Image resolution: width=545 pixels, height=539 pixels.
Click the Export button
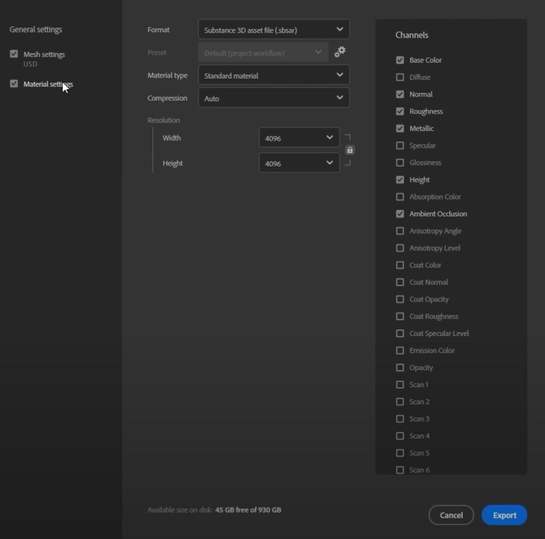(504, 515)
